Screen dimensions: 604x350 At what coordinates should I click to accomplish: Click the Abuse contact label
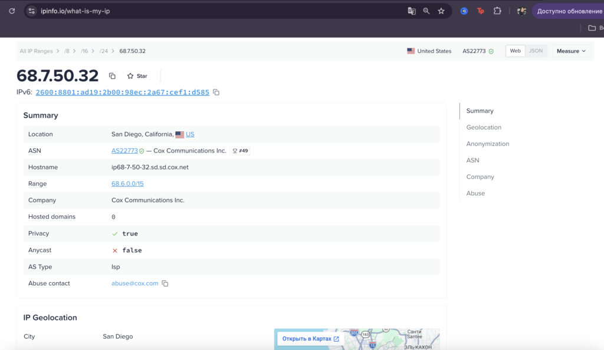click(49, 283)
